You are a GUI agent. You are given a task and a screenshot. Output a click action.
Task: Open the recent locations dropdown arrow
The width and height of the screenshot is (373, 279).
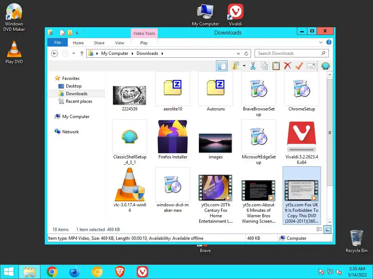tap(74, 53)
